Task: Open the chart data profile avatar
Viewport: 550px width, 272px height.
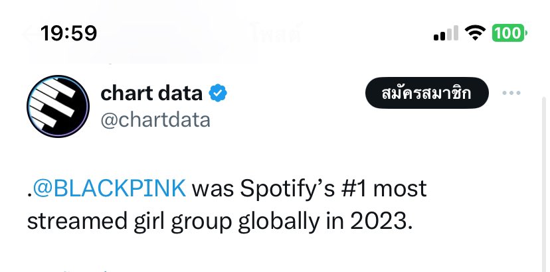Action: 58,106
